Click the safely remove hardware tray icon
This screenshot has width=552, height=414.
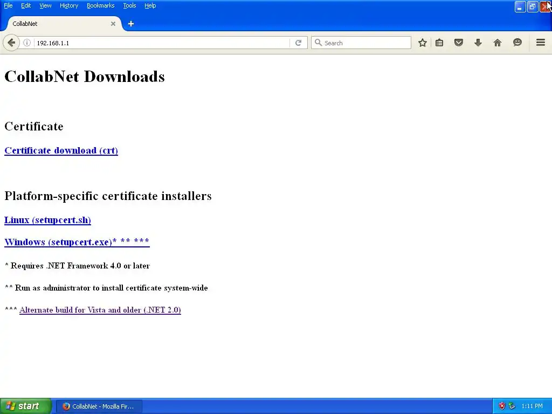(512, 406)
